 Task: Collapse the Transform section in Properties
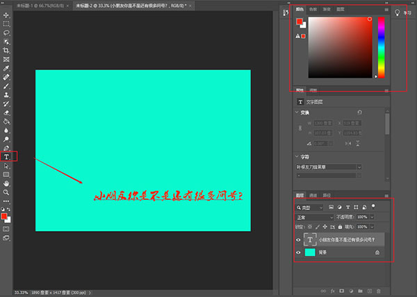coord(297,112)
